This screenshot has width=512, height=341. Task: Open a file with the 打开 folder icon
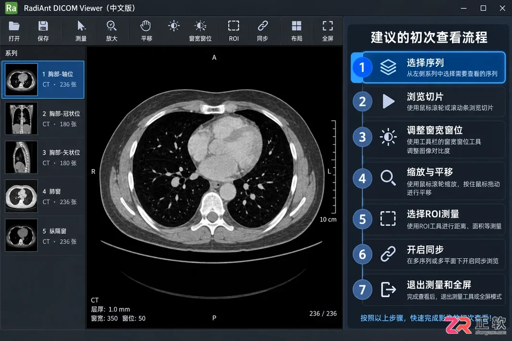click(14, 26)
